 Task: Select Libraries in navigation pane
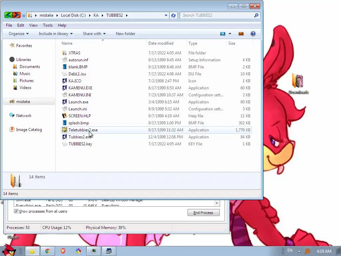pos(24,60)
